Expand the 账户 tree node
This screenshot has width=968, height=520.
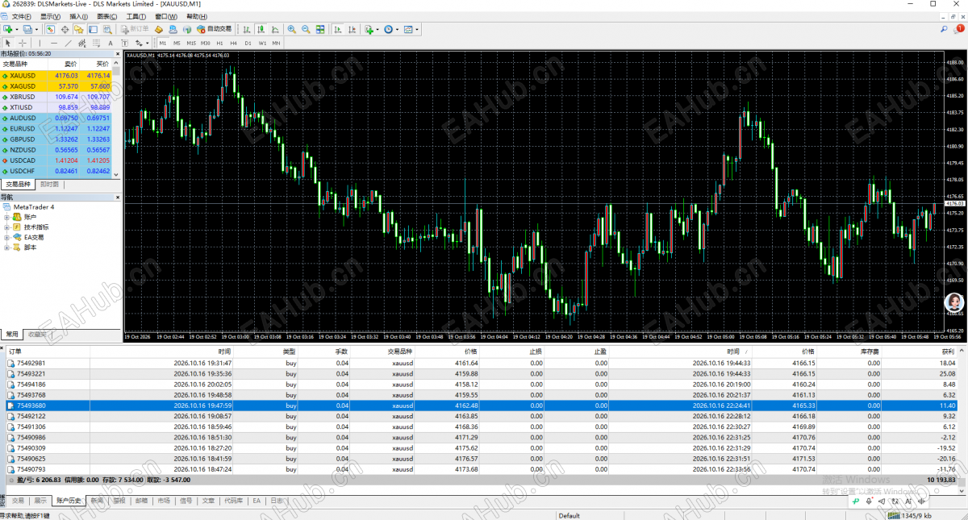click(6, 217)
